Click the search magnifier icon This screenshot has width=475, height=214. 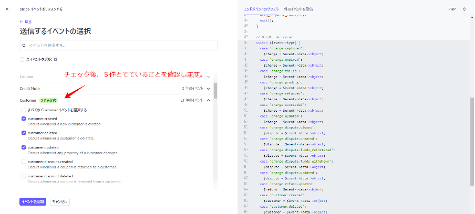(x=25, y=46)
